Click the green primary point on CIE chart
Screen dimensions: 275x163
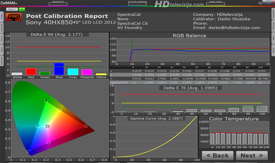point(46,101)
